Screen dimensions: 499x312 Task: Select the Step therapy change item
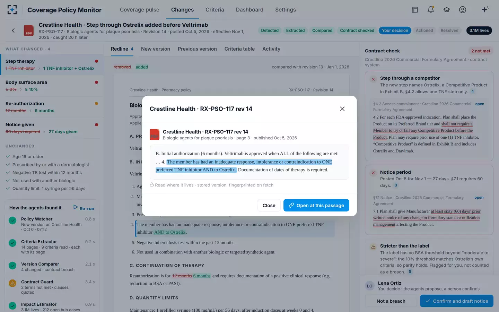(52, 65)
